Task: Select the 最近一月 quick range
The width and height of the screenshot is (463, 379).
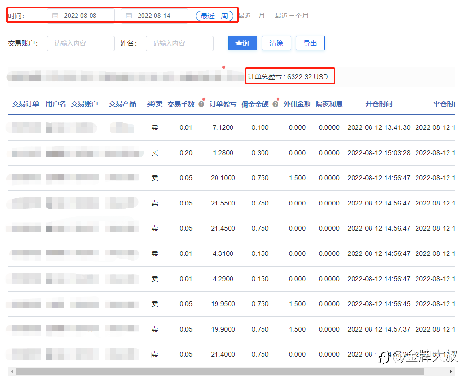Action: click(x=251, y=16)
